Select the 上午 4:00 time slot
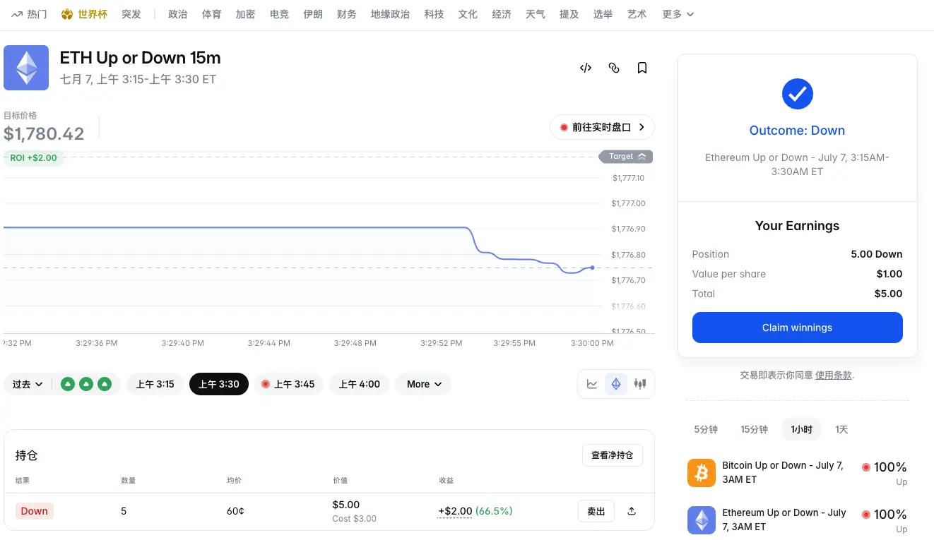Screen dimensions: 934x540 [360, 384]
